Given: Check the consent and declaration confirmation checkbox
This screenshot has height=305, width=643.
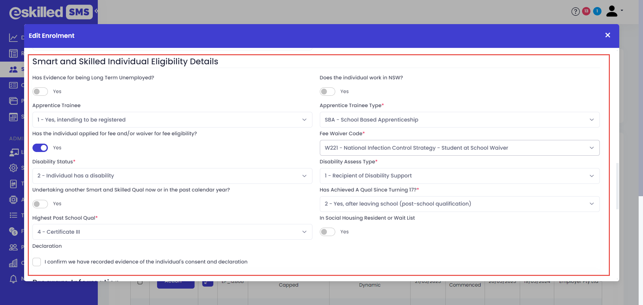Looking at the screenshot, I should click(x=37, y=262).
